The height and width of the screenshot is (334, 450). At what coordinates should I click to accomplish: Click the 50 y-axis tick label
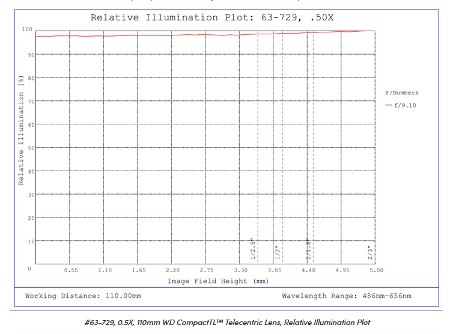pyautogui.click(x=28, y=148)
